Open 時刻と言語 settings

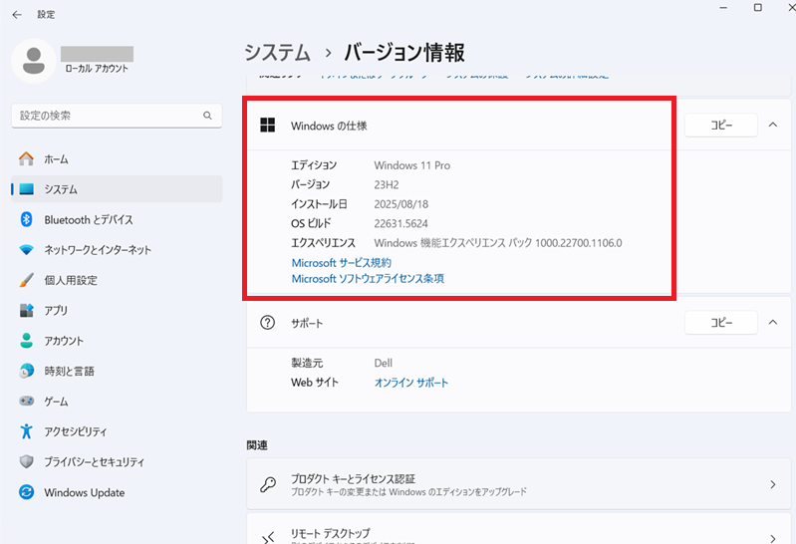(117, 371)
